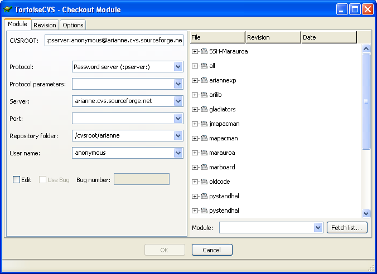Click the Cancel button

pyautogui.click(x=212, y=250)
